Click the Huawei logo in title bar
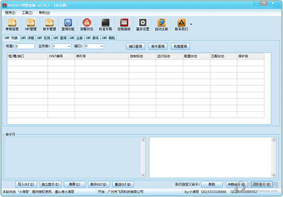Viewport: 283px width, 197px height. 5,5
